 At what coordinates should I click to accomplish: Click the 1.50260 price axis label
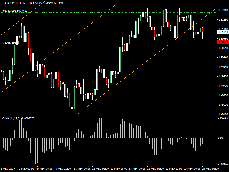pos(223,58)
